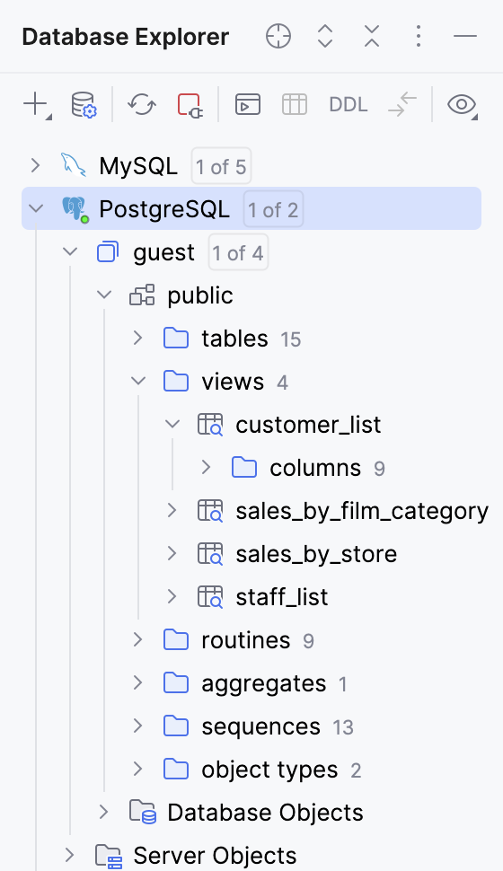
Task: Expand the tables folder
Action: point(138,338)
